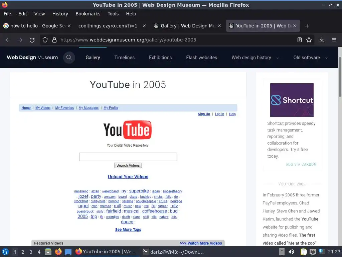Open the Bookmarks menu
The width and height of the screenshot is (342, 257).
pyautogui.click(x=88, y=14)
